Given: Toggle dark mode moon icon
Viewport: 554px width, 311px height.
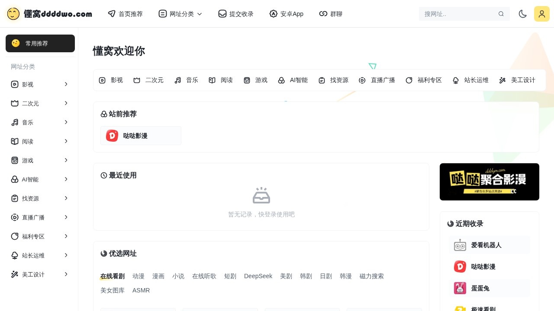Looking at the screenshot, I should tap(523, 14).
